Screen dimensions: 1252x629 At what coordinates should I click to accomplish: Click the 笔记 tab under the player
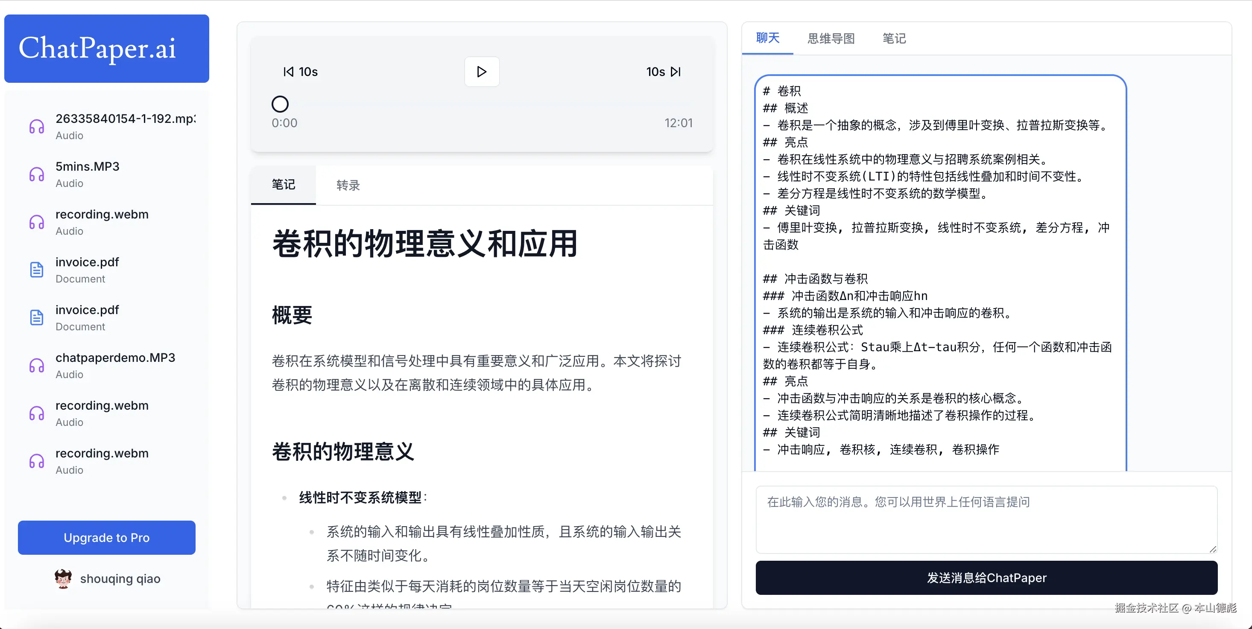pos(284,185)
